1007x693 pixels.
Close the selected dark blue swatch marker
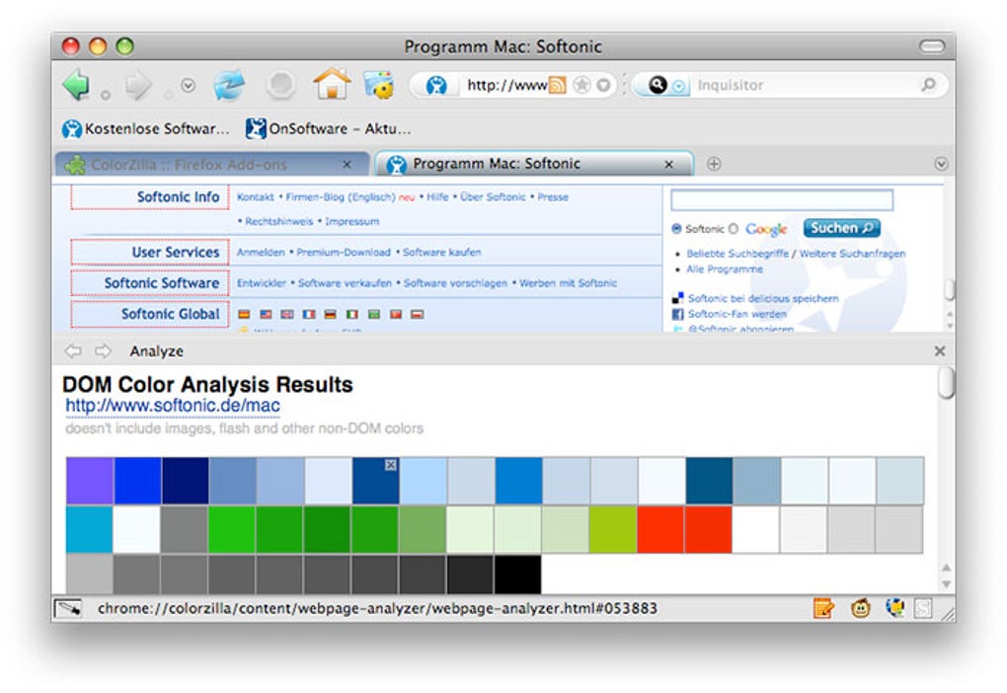point(391,465)
